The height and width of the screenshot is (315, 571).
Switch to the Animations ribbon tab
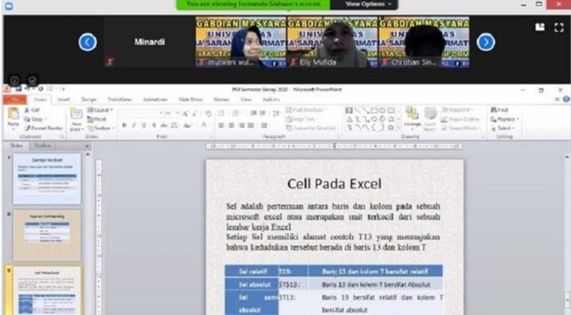pyautogui.click(x=155, y=99)
